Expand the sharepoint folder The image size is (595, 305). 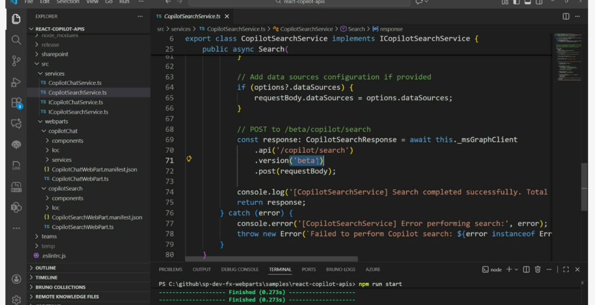[55, 54]
